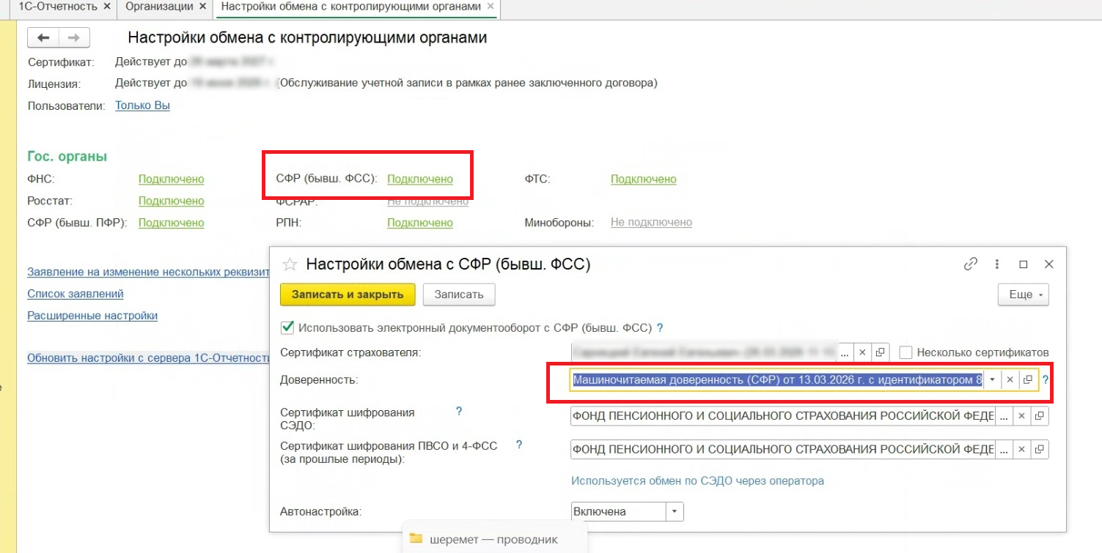Screen dimensions: 1102x553
Task: Close the Настройки обмена с контролирующими органами tab
Action: [491, 7]
